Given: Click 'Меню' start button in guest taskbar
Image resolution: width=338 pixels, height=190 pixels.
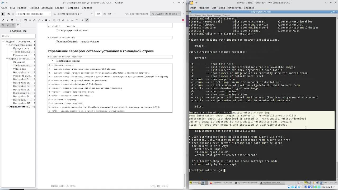Looking at the screenshot, I should click(194, 183).
